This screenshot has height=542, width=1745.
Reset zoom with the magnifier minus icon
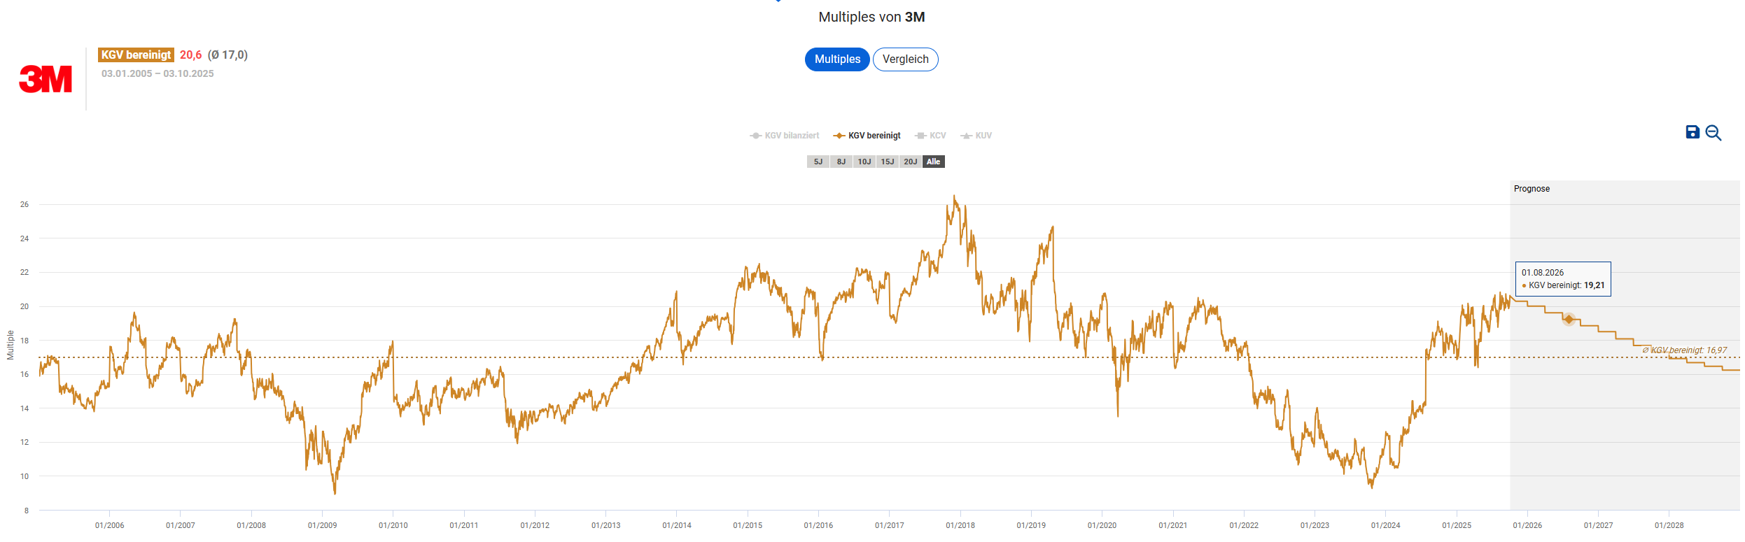[1713, 133]
